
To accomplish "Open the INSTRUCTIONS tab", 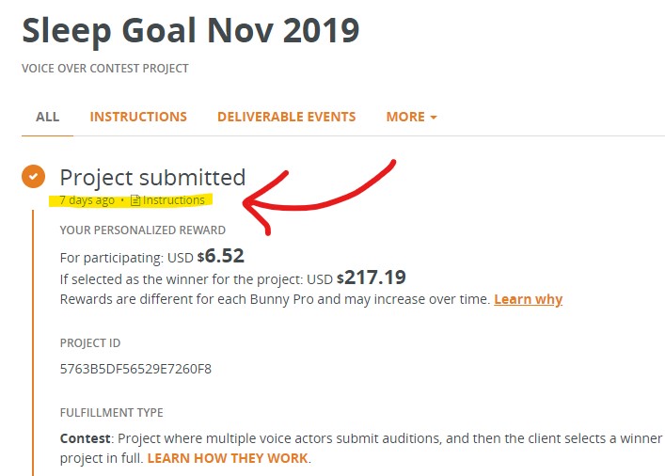I will [x=138, y=117].
